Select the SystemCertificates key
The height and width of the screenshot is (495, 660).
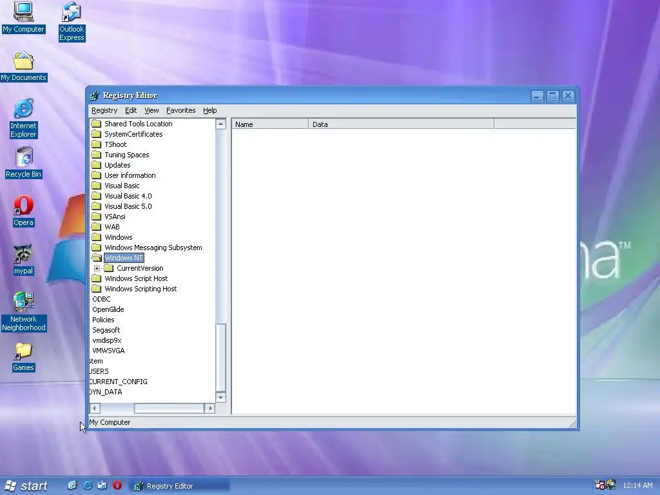click(133, 134)
